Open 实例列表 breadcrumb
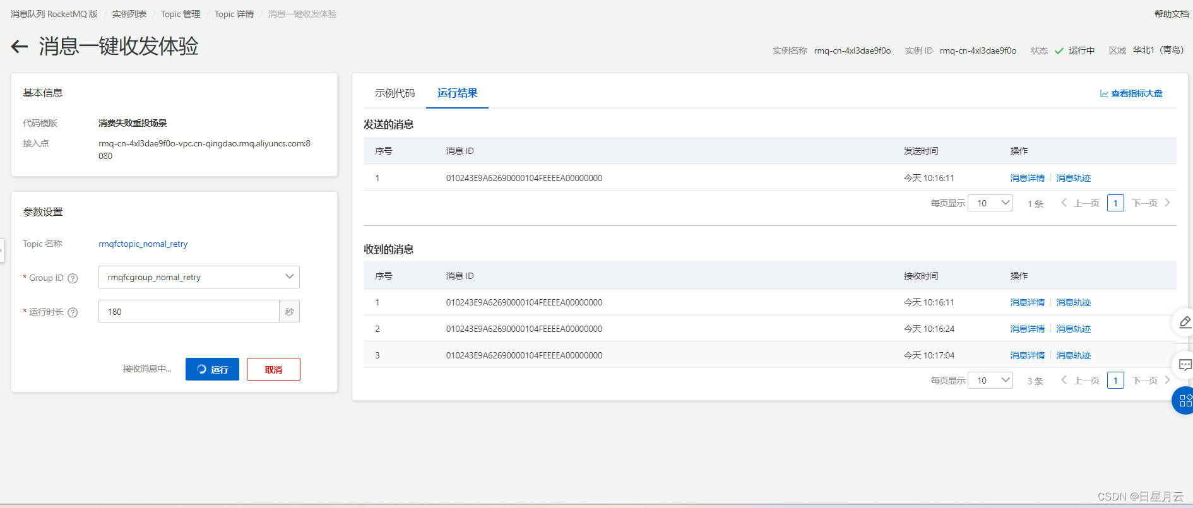Viewport: 1193px width, 508px height. (129, 14)
